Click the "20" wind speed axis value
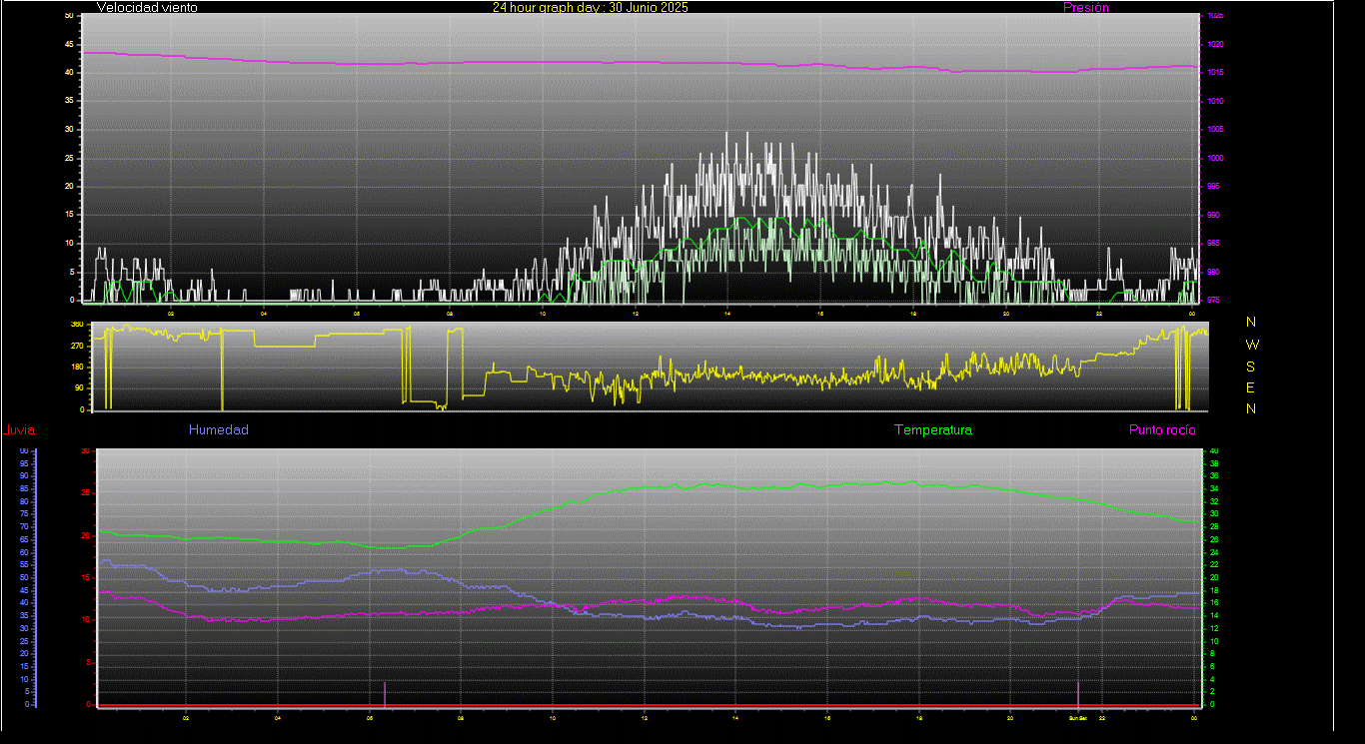Image resolution: width=1365 pixels, height=744 pixels. [x=69, y=187]
